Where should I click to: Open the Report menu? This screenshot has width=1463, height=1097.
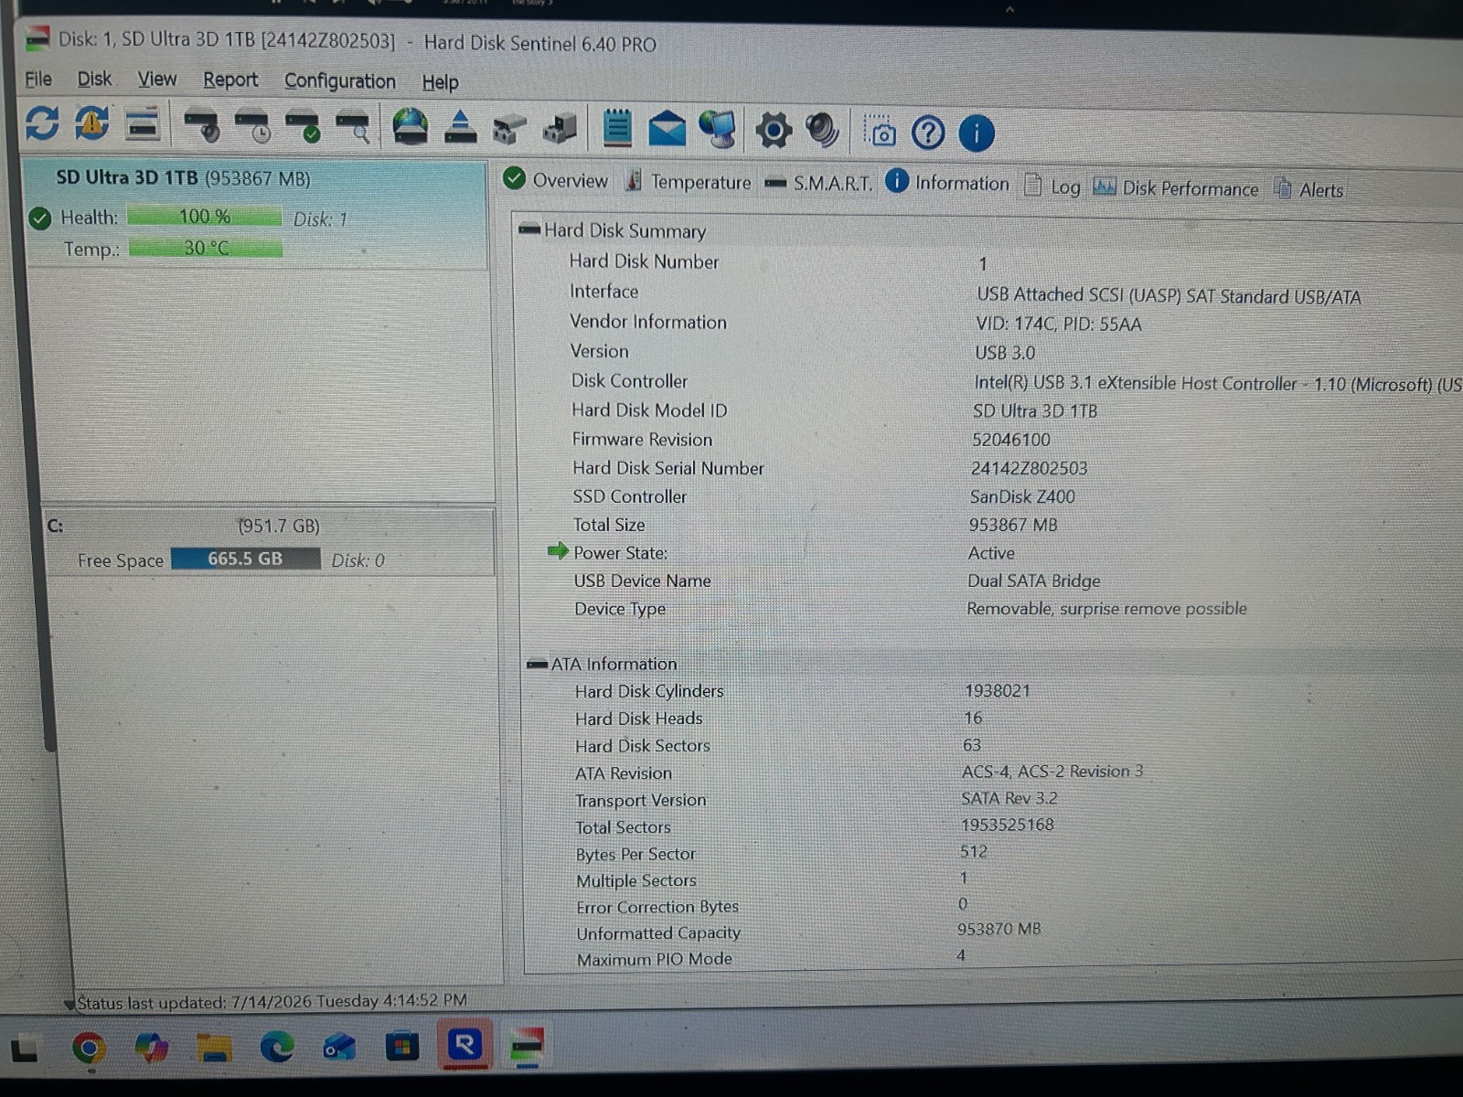[x=230, y=80]
